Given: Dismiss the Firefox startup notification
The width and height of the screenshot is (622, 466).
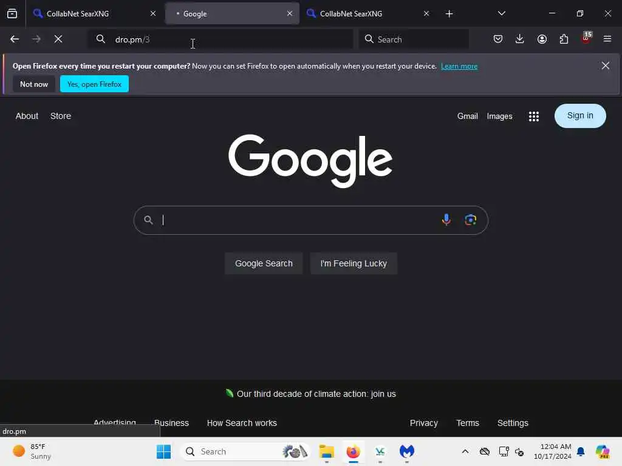Looking at the screenshot, I should [x=606, y=66].
